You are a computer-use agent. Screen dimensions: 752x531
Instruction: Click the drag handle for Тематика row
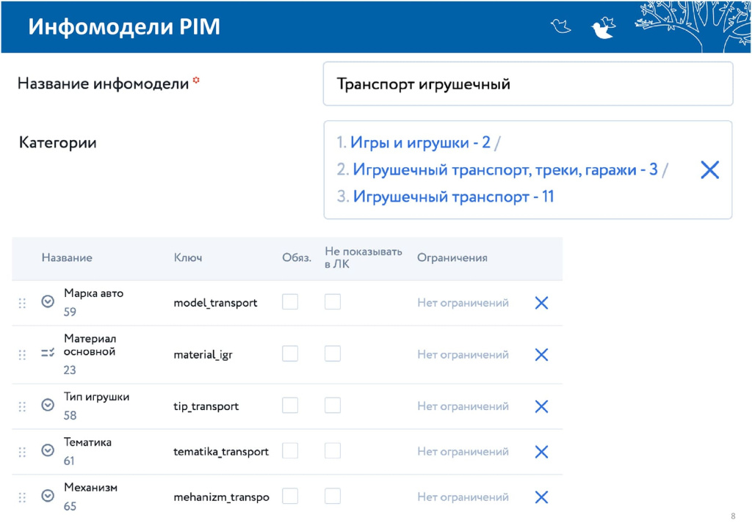tap(22, 452)
